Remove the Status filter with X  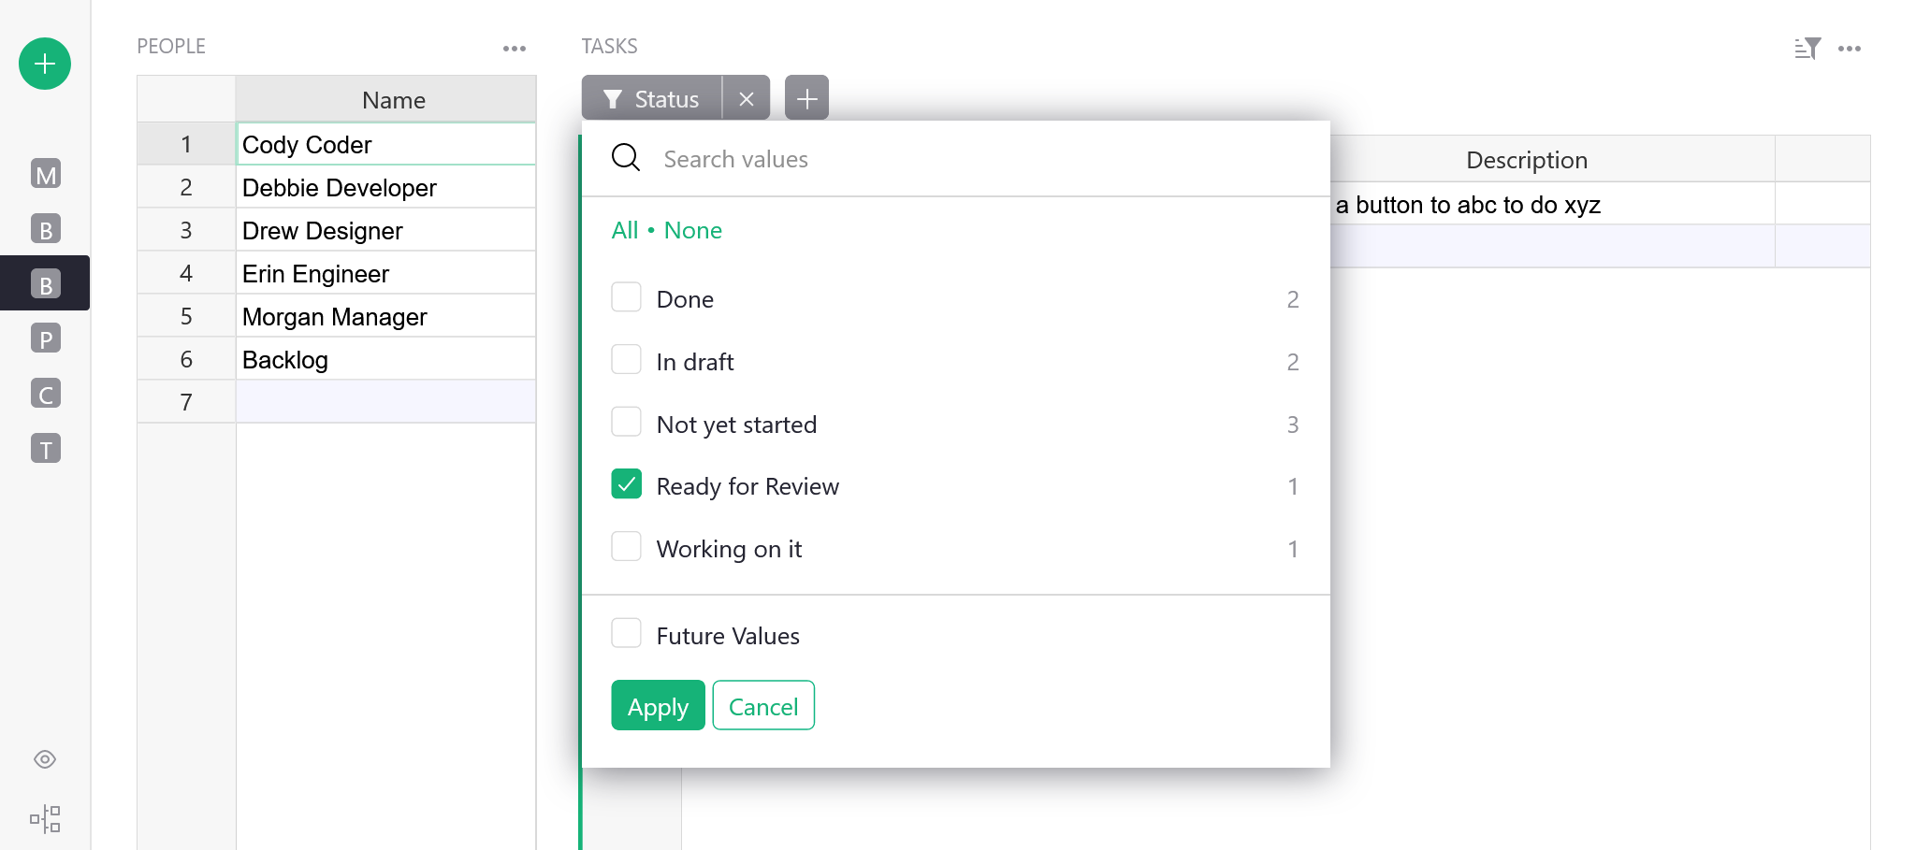pos(747,98)
